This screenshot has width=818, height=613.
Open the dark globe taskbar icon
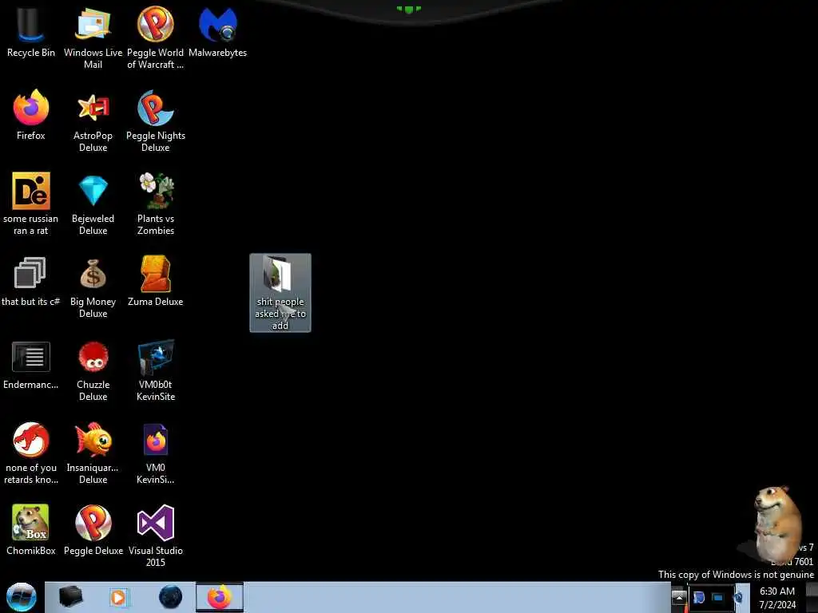(170, 597)
